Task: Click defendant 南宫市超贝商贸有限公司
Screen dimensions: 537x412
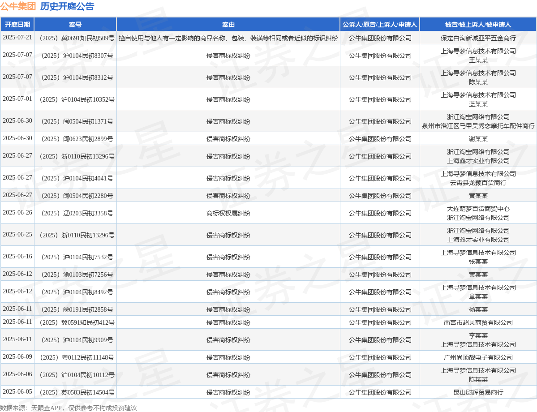Action: pos(478,322)
